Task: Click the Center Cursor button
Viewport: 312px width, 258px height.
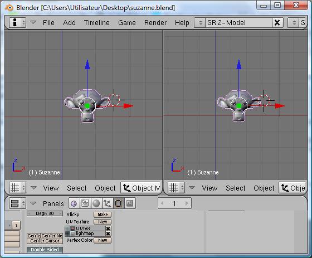Action: pos(45,241)
